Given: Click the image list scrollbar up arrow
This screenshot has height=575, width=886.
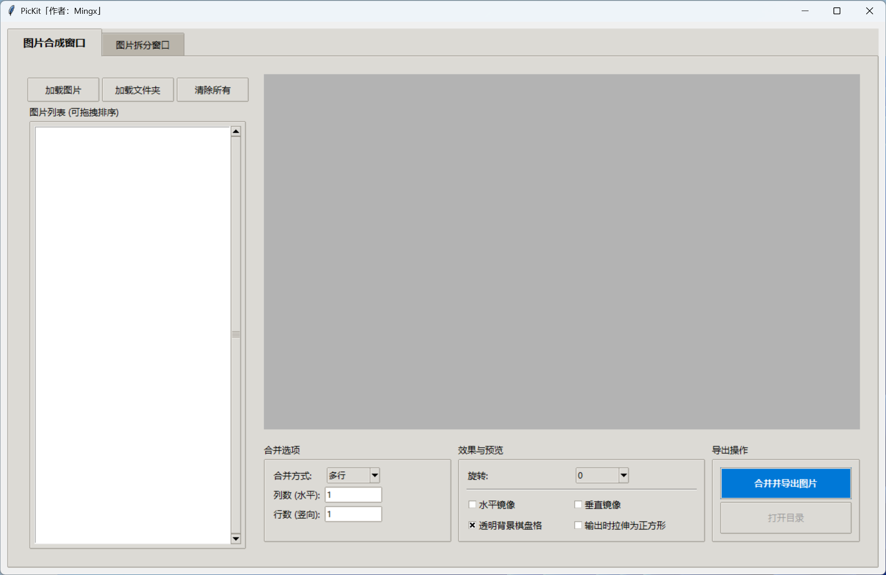Looking at the screenshot, I should [x=236, y=132].
